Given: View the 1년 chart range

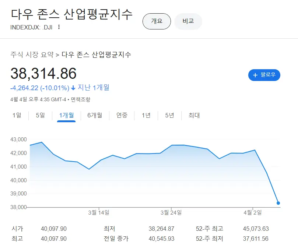Looking at the screenshot, I should click(146, 115).
